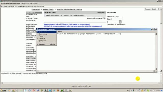The height and width of the screenshot is (92, 163).
Task: Click the blue floppy-disk taskbar icon
Action: tap(38, 90)
